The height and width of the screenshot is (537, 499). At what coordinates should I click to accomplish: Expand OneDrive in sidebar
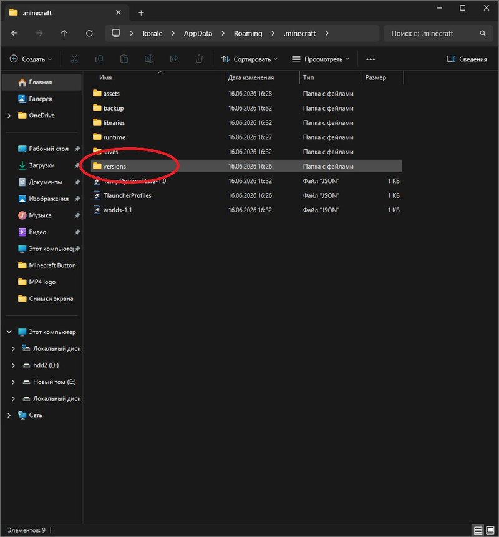(x=9, y=116)
